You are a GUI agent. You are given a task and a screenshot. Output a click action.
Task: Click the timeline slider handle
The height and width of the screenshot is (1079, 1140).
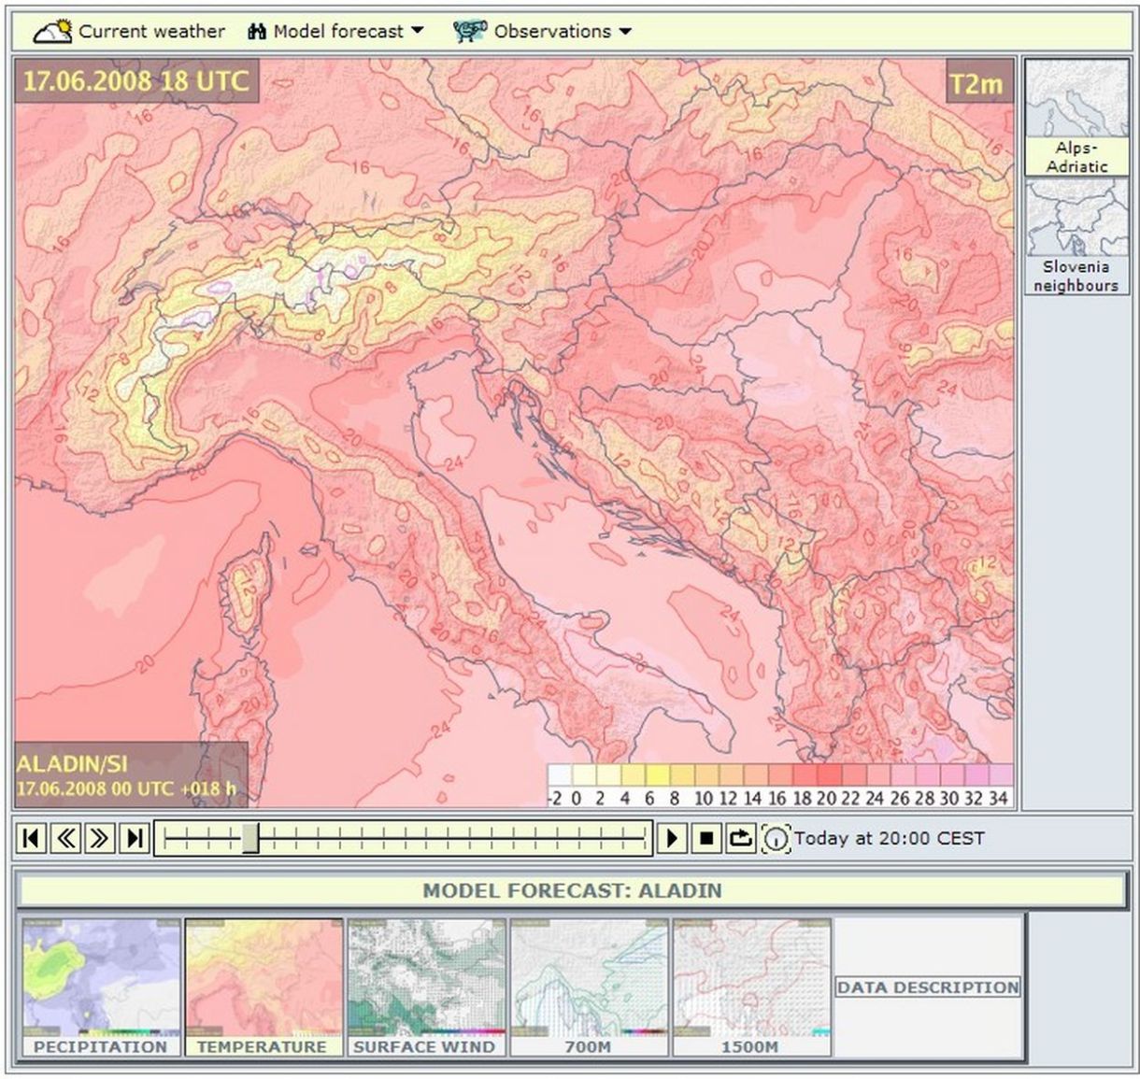click(250, 838)
